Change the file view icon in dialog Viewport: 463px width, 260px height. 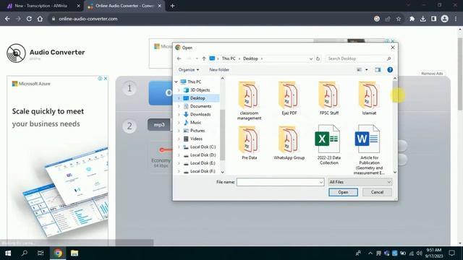[360, 70]
